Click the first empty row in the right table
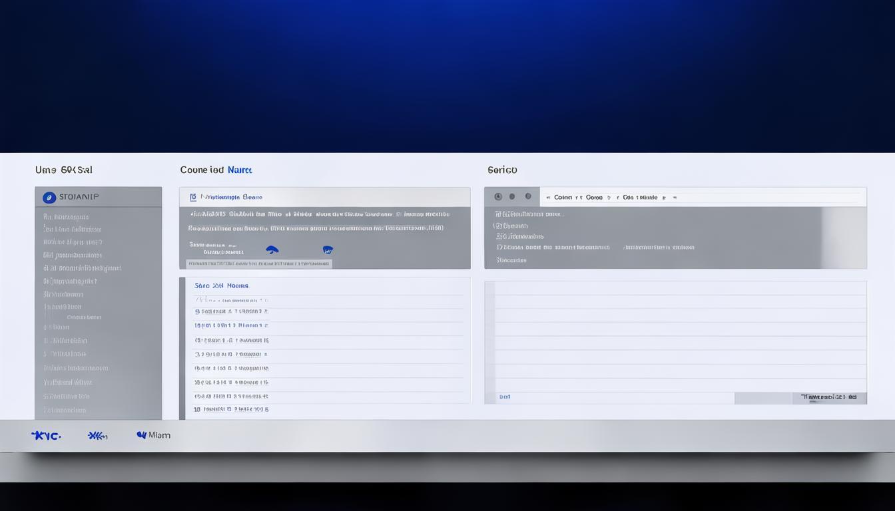The width and height of the screenshot is (895, 511). [x=679, y=288]
